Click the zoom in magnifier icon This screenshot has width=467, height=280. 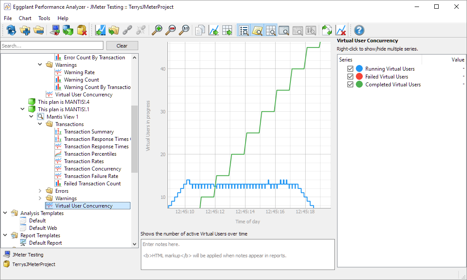tap(157, 30)
